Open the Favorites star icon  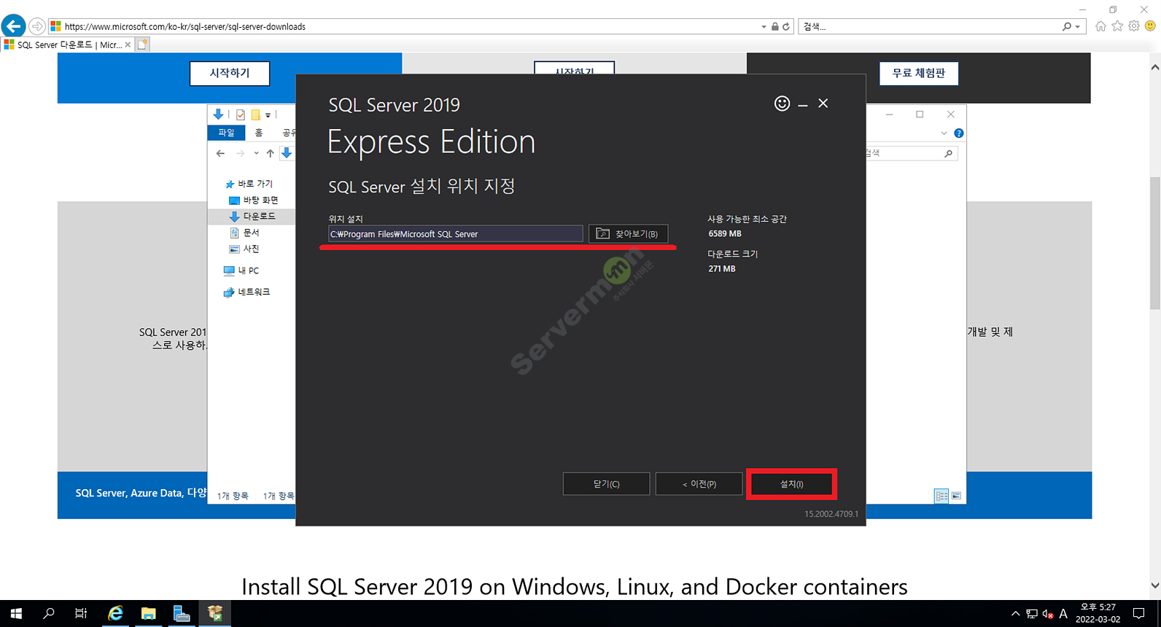(x=1117, y=26)
